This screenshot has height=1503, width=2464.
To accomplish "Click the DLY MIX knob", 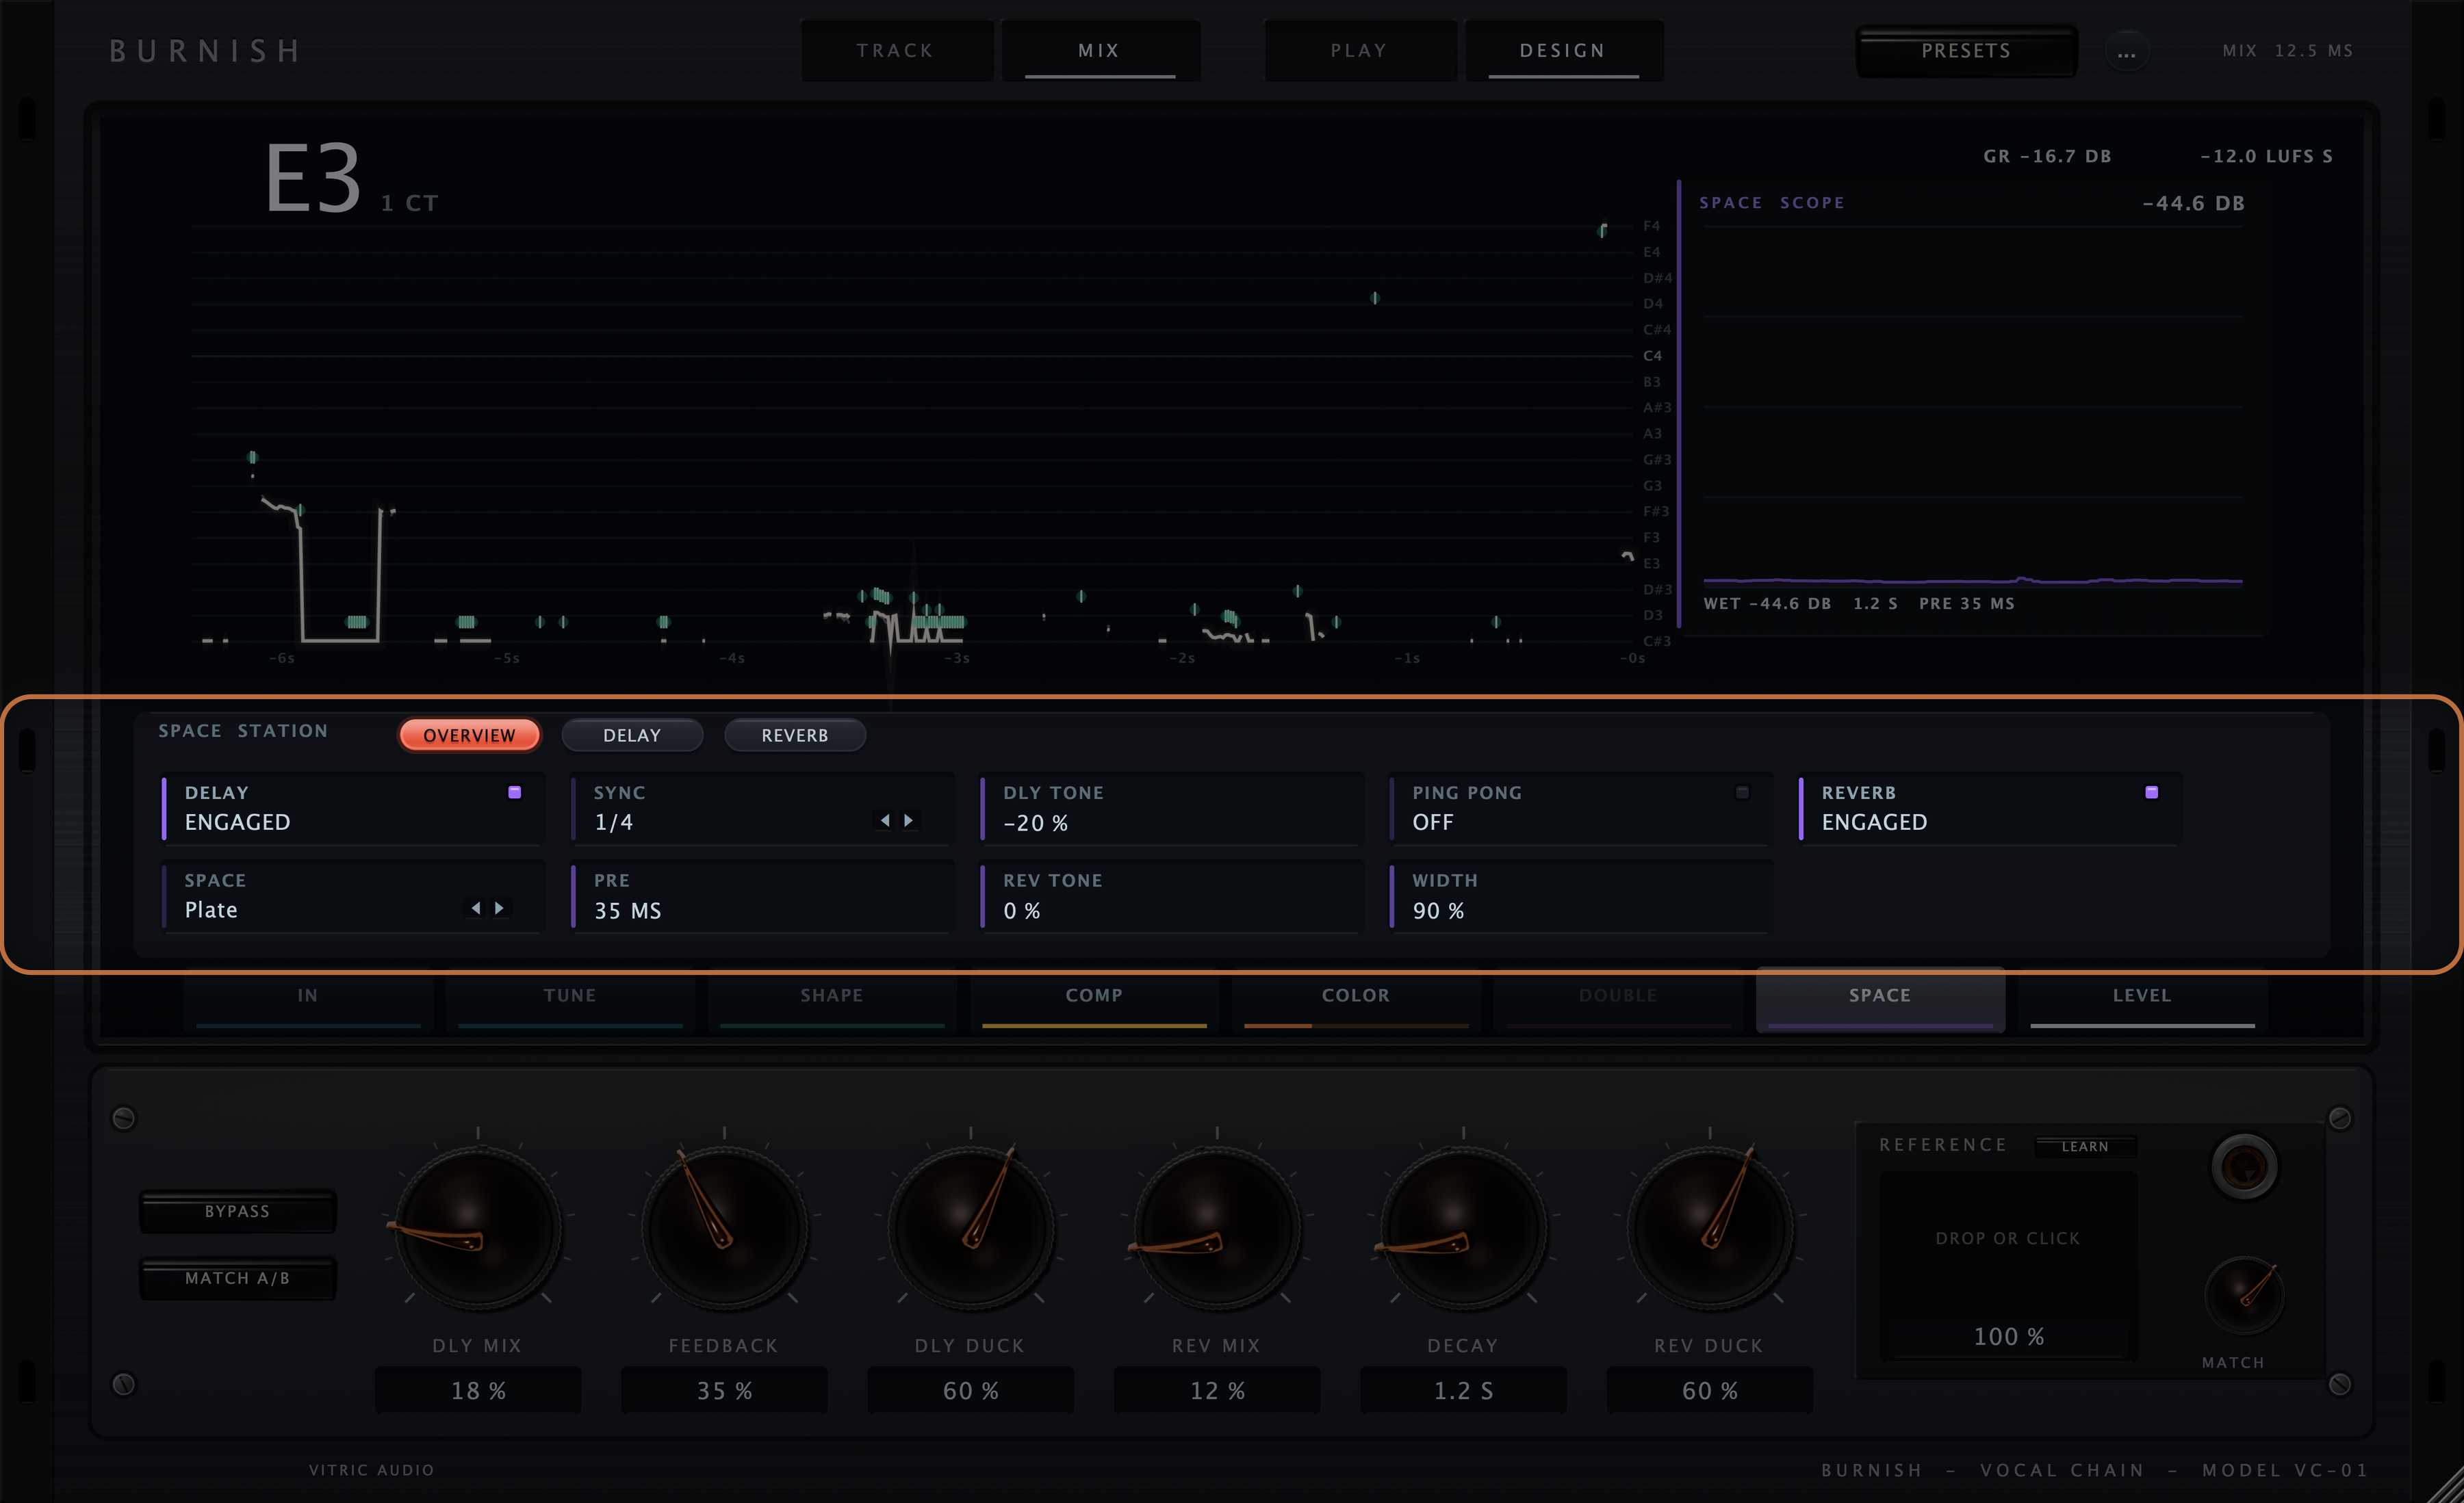I will [x=478, y=1227].
